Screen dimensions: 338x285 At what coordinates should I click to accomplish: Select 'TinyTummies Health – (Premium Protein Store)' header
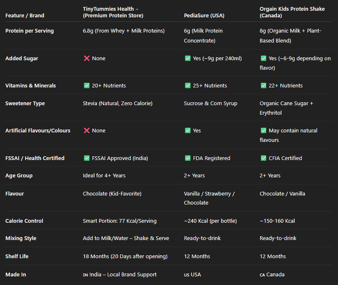pos(113,12)
